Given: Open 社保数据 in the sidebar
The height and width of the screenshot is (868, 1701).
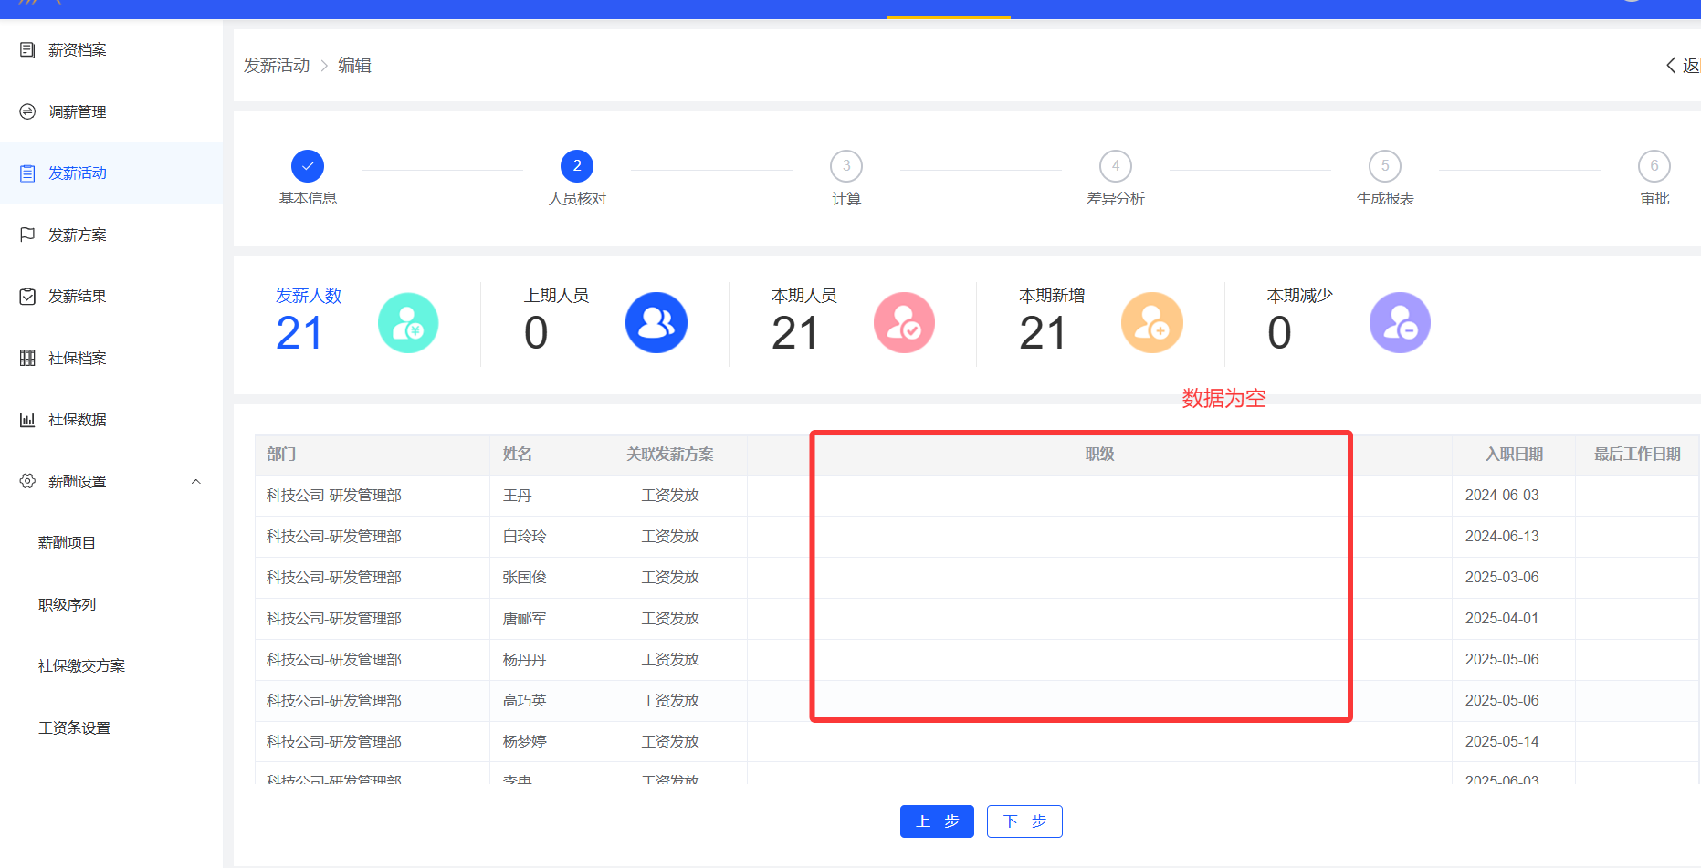Looking at the screenshot, I should (78, 420).
